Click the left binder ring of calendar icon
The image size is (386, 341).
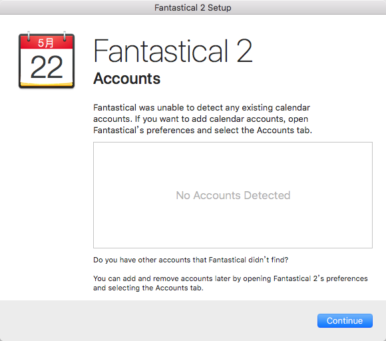(x=29, y=36)
